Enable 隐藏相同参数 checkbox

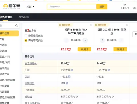[26, 36]
